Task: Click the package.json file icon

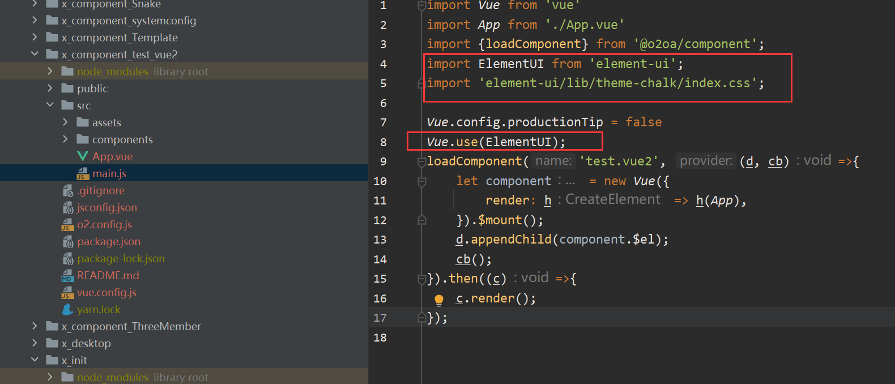Action: click(x=68, y=242)
